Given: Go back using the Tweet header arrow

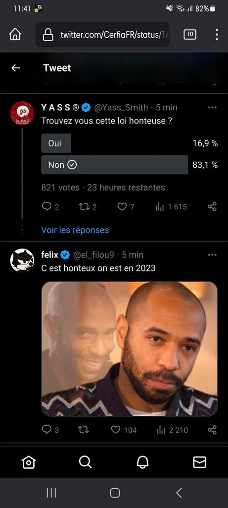Looking at the screenshot, I should tap(15, 67).
